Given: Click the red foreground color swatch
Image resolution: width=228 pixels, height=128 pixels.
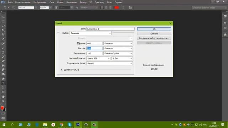Looking at the screenshot, I should (2, 108).
